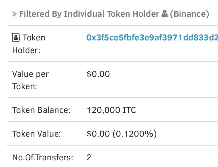Select the $0.00 value per token amount
This screenshot has width=218, height=167.
point(98,74)
